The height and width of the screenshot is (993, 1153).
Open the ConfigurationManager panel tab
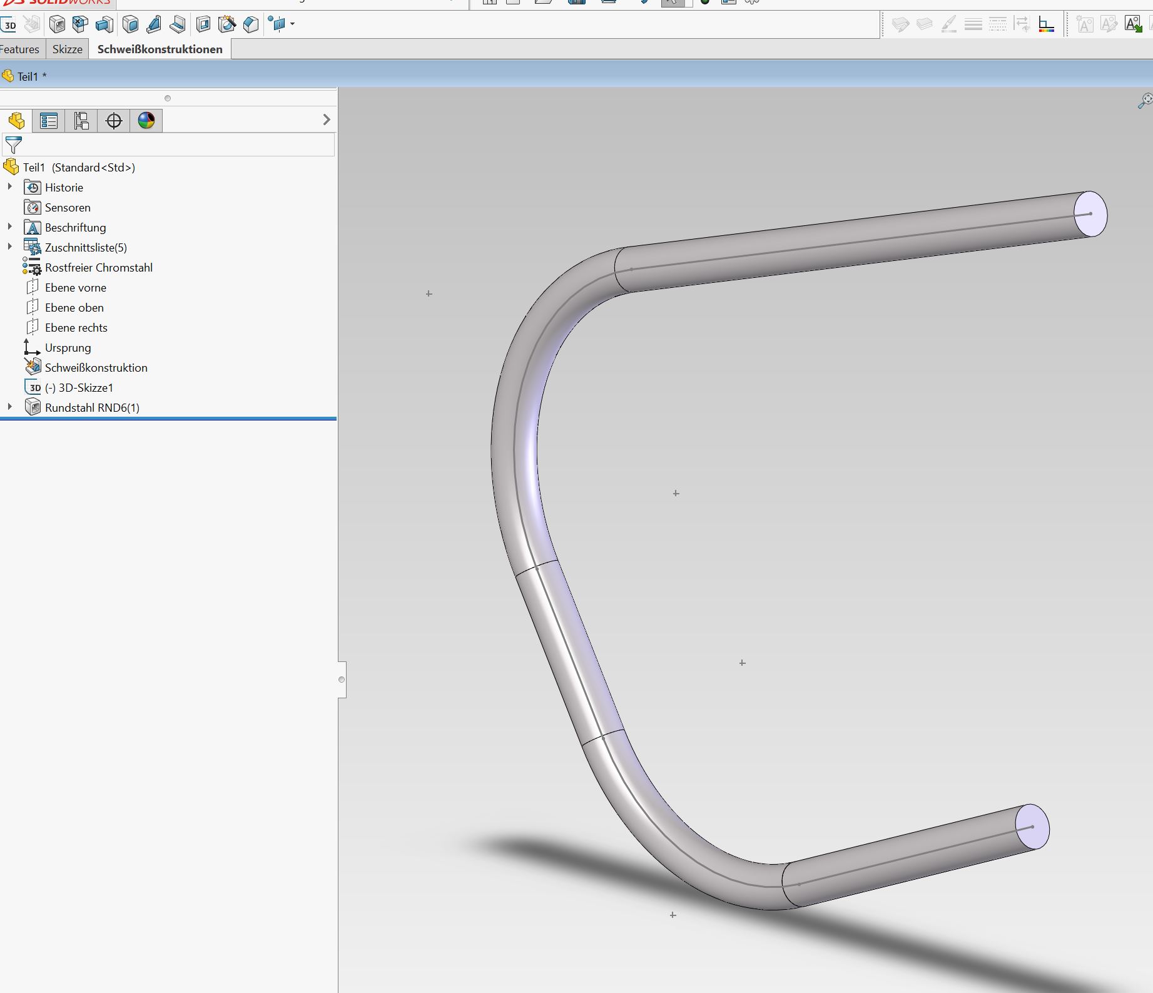81,121
